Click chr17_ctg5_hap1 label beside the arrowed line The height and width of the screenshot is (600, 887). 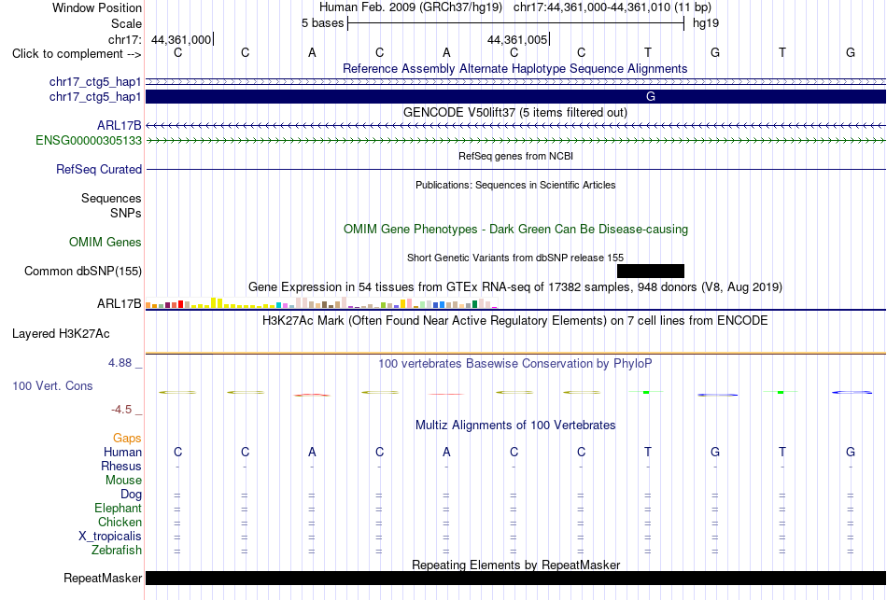(95, 82)
